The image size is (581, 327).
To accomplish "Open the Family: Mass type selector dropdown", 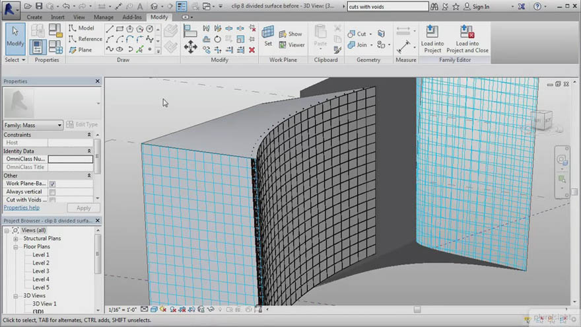I will (33, 126).
